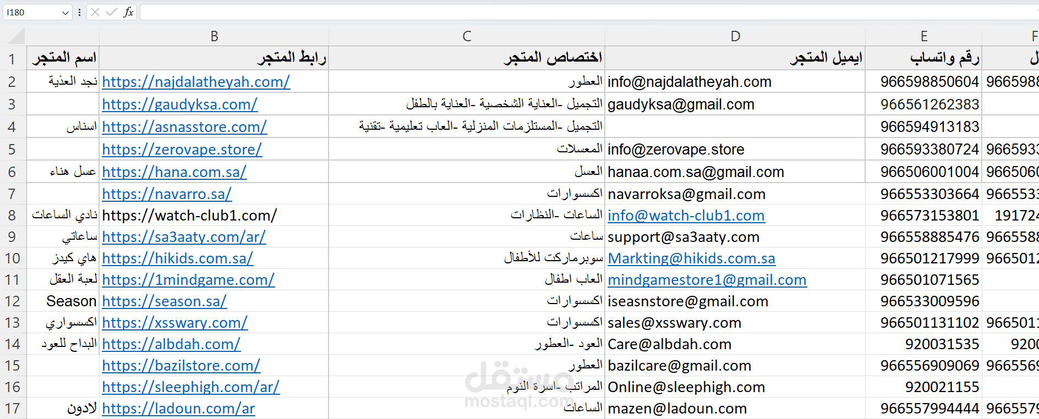Open the albdah.com link
Image resolution: width=1039 pixels, height=419 pixels.
(x=171, y=344)
